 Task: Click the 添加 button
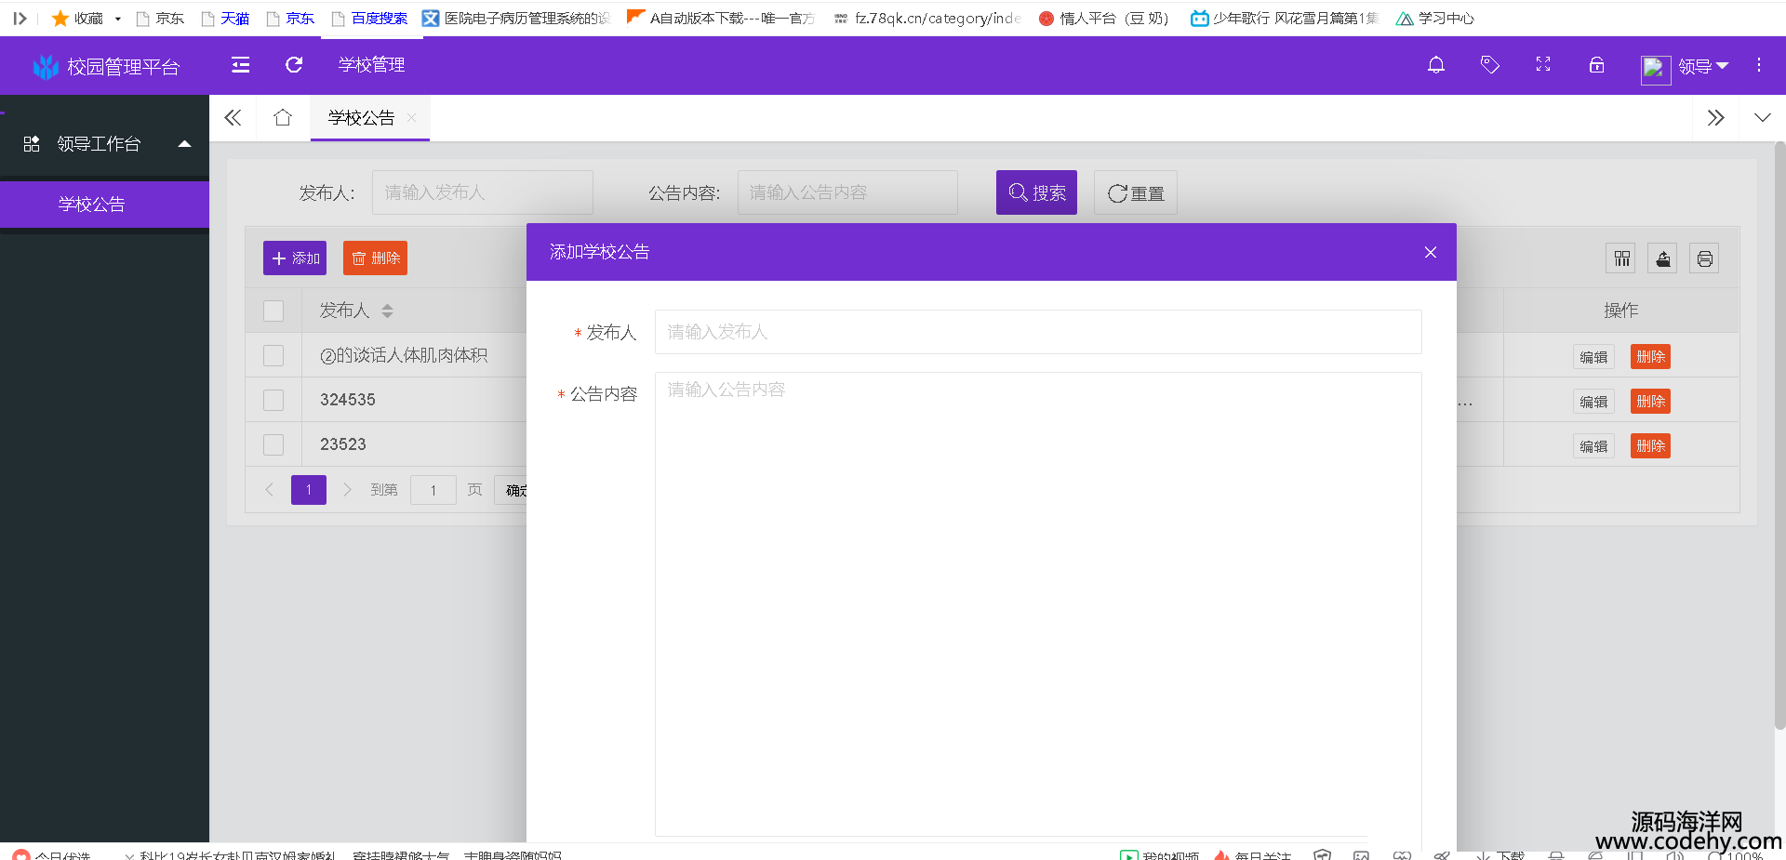click(x=295, y=258)
